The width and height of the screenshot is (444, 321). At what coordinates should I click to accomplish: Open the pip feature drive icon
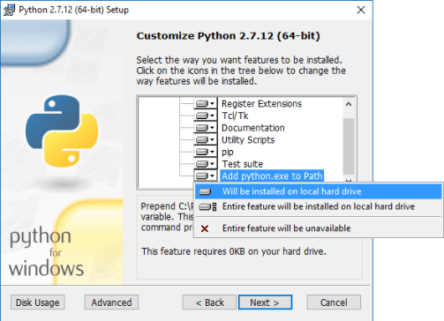[x=206, y=152]
